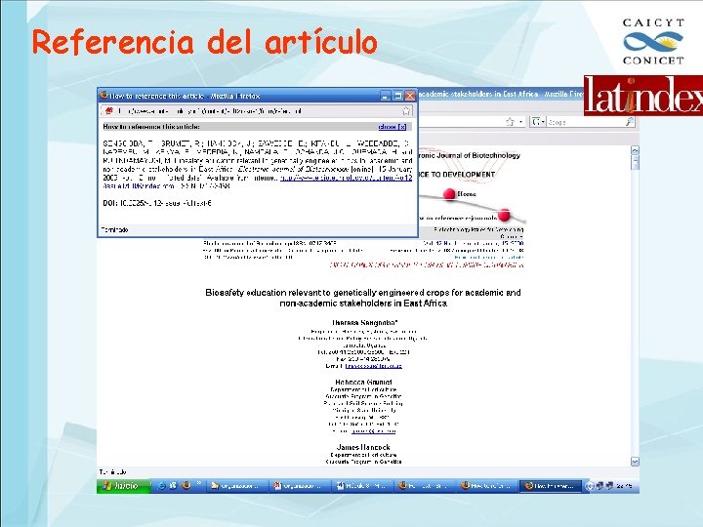The height and width of the screenshot is (527, 703).
Task: Click the magnifier search icon
Action: (x=630, y=121)
